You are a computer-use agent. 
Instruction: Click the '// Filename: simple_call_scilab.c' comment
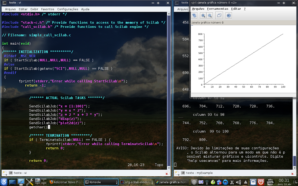[x=36, y=35]
